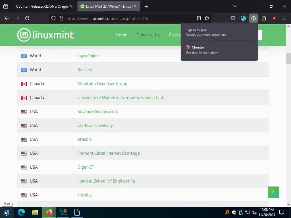
Task: Click the Firefox account icon
Action: tap(253, 18)
